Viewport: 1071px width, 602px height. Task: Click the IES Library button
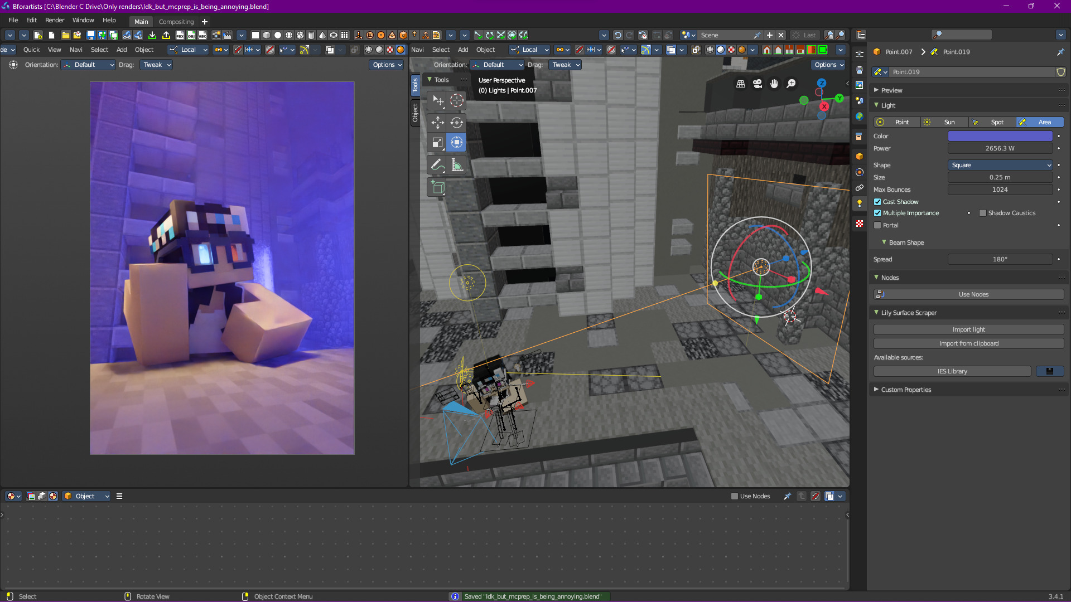click(x=952, y=371)
